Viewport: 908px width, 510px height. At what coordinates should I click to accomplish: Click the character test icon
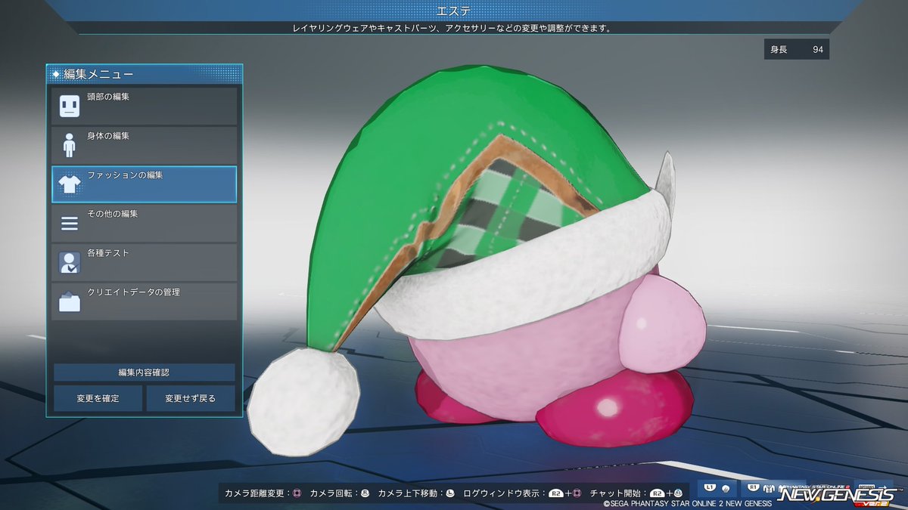[70, 263]
